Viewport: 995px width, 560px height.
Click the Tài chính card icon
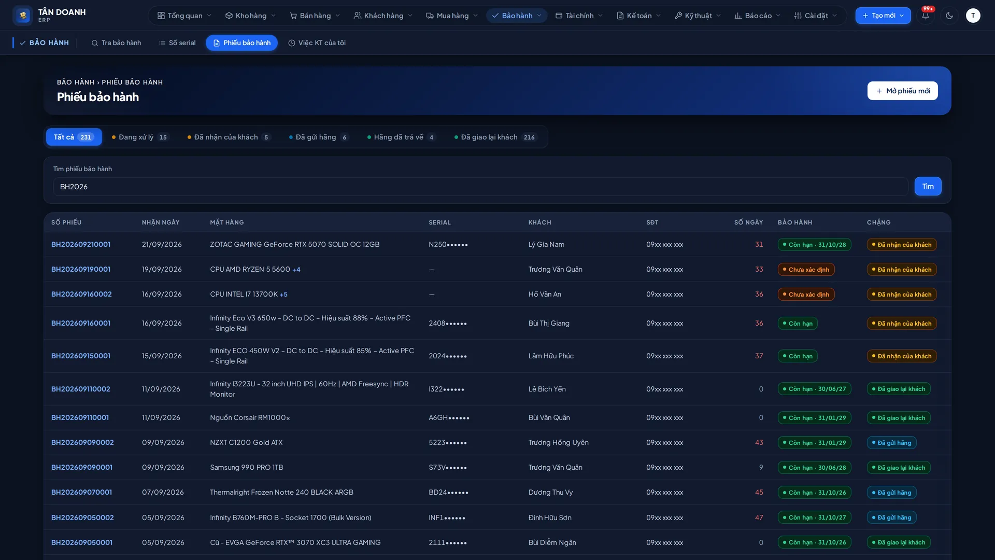(x=559, y=16)
